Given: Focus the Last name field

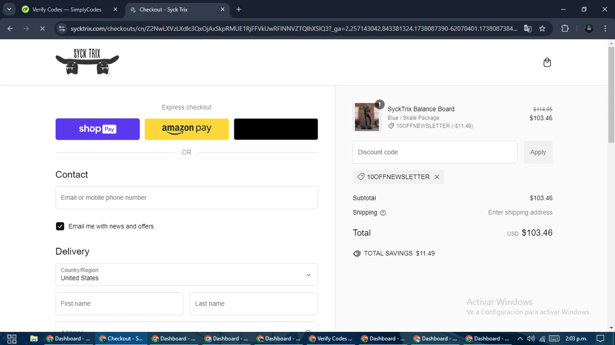Looking at the screenshot, I should pos(254,304).
